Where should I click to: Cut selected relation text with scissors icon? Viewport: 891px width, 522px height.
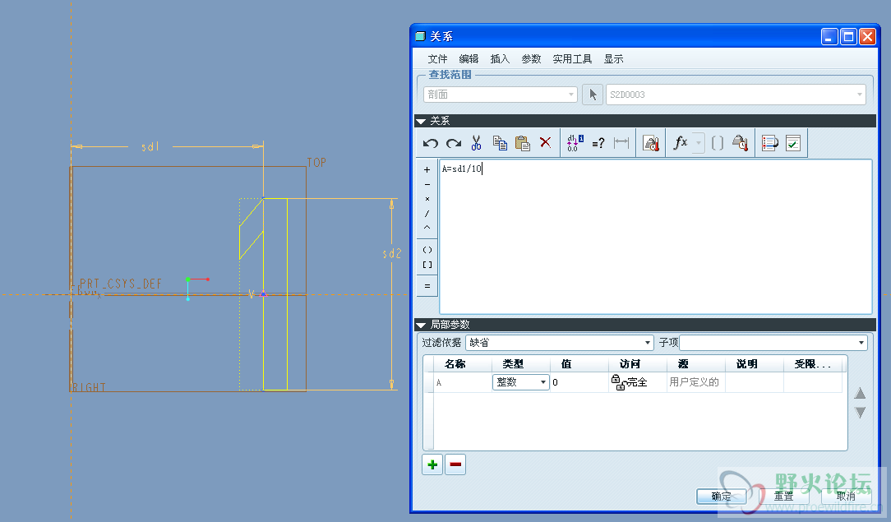pos(476,143)
